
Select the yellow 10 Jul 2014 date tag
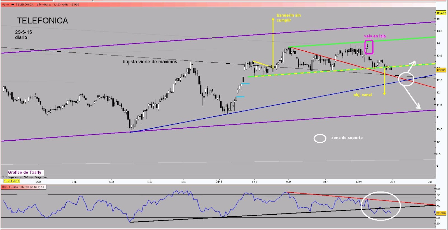point(12,181)
